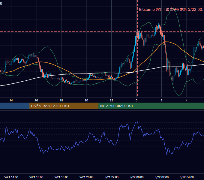Click the 4 hour label on the price axis

(x=187, y=100)
